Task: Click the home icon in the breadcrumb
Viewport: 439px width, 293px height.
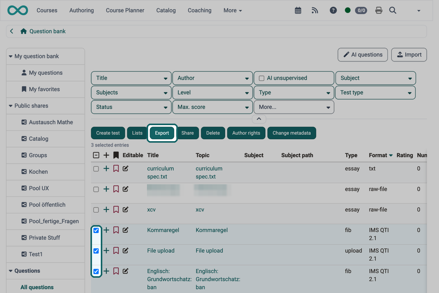Action: click(x=24, y=31)
